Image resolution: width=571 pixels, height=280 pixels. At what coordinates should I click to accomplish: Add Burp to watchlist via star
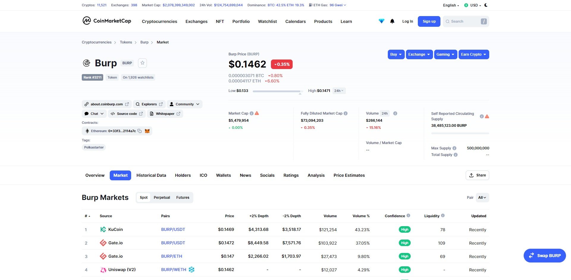pyautogui.click(x=142, y=63)
